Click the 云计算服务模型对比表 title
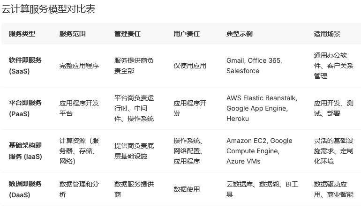This screenshot has width=361, height=209. [x=48, y=9]
